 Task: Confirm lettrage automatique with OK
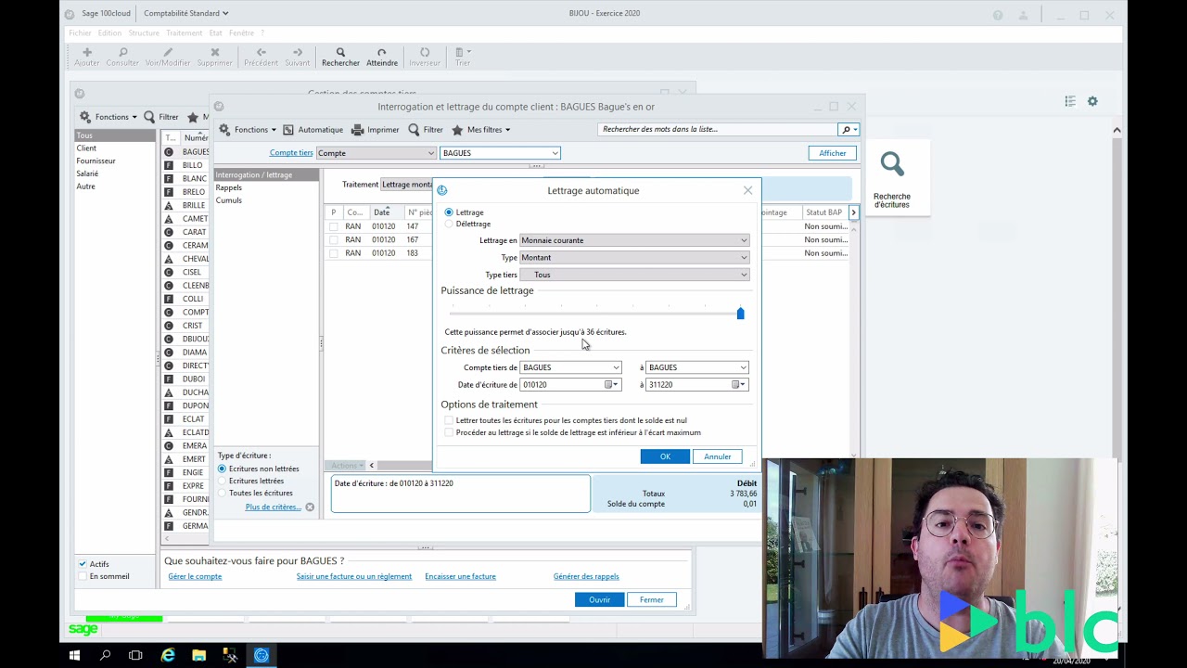[665, 456]
